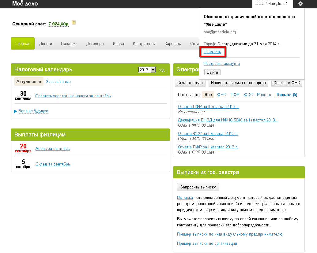The height and width of the screenshot is (253, 317).
Task: Click the Создать отчёт button
Action: (x=190, y=83)
